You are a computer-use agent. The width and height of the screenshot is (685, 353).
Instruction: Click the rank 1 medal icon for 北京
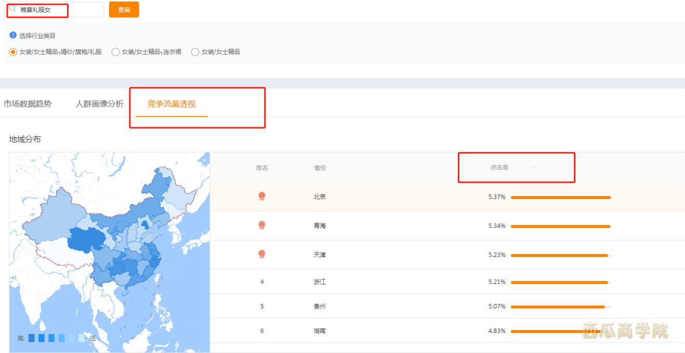262,196
